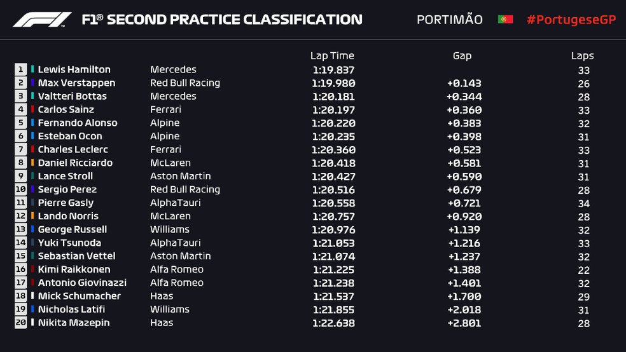Screen dimensions: 626x352
Task: Click the PORTIMÃO location label
Action: [x=449, y=20]
